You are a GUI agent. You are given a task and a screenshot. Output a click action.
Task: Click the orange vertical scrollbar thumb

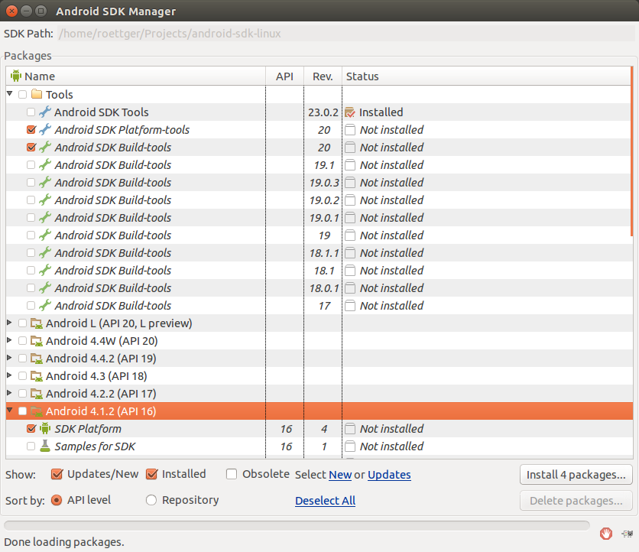point(631,151)
